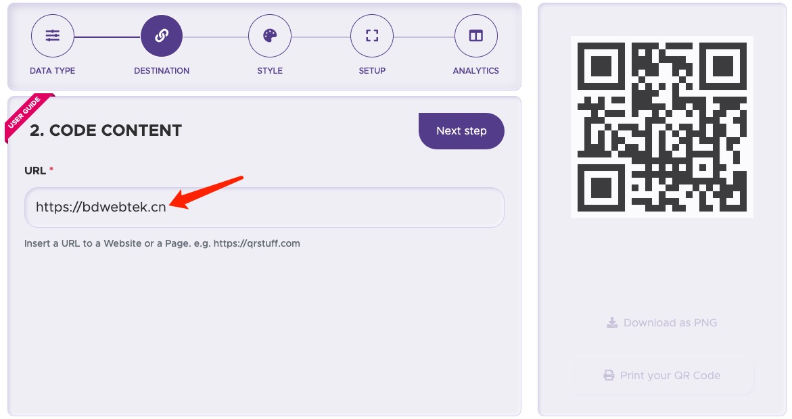792x419 pixels.
Task: Select the Destination link icon step
Action: pyautogui.click(x=162, y=36)
